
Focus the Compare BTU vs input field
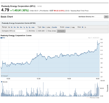pyautogui.click(x=20, y=31)
